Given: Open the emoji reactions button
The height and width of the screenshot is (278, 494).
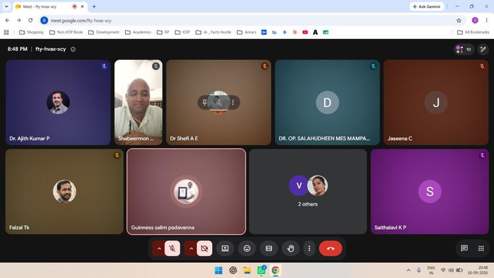Looking at the screenshot, I should 247,248.
